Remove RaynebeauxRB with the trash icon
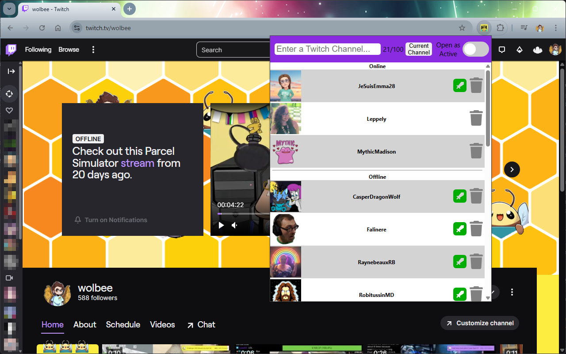The height and width of the screenshot is (354, 566). pyautogui.click(x=476, y=262)
